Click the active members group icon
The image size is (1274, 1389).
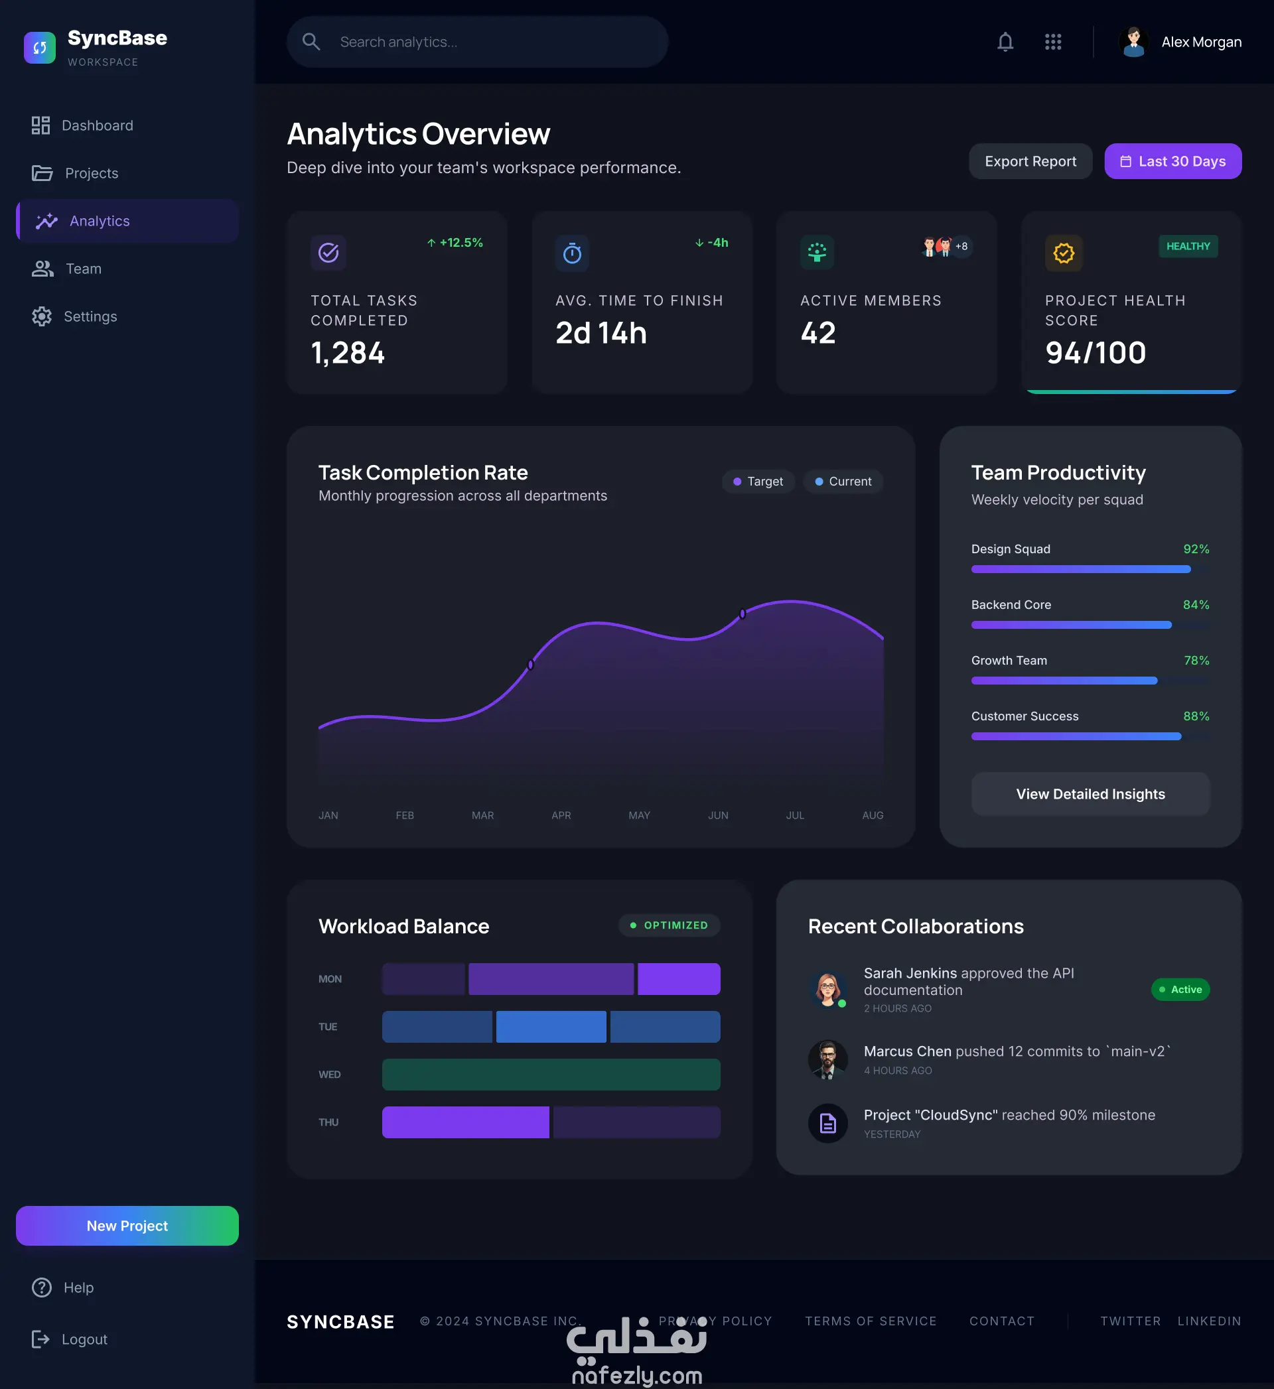817,253
